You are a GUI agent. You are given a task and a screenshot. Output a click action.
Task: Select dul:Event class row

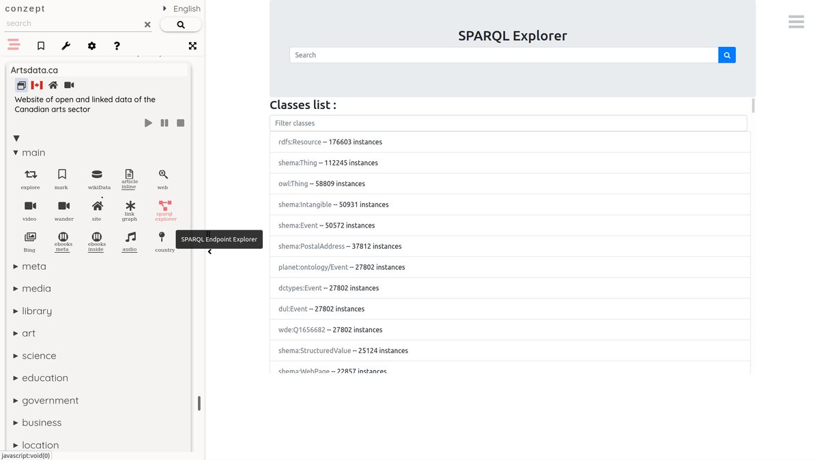(510, 309)
